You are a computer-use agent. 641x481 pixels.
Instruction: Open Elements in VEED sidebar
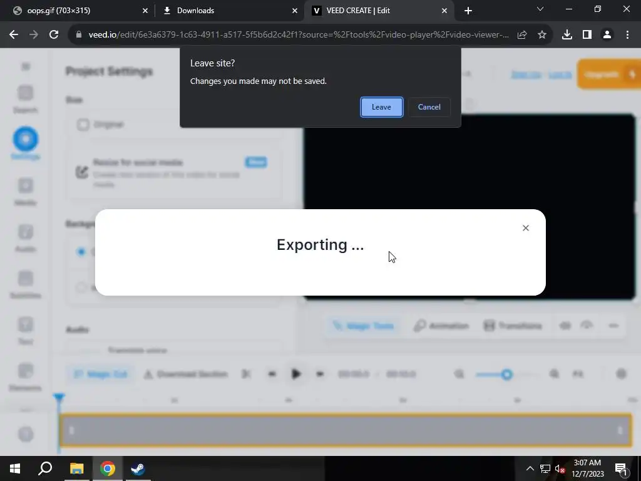[25, 376]
